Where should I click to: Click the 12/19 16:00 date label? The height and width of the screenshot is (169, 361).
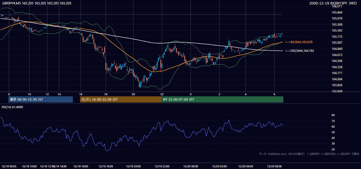[x=81, y=166]
